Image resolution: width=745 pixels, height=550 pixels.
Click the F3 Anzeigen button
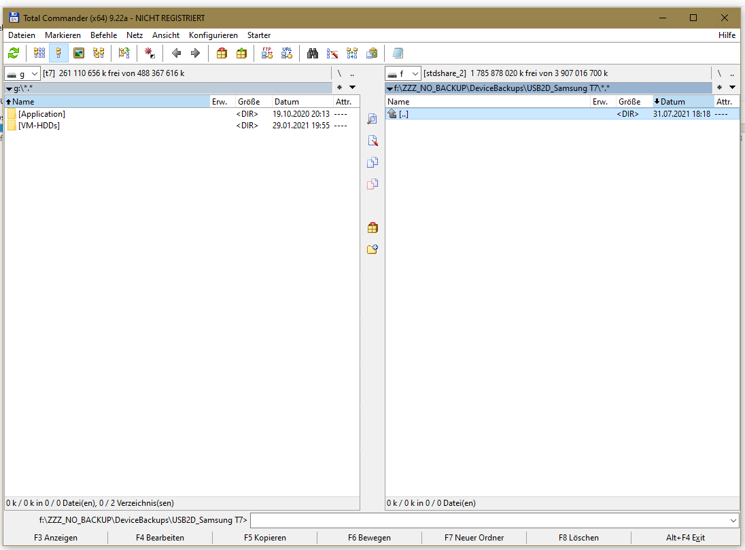point(56,538)
